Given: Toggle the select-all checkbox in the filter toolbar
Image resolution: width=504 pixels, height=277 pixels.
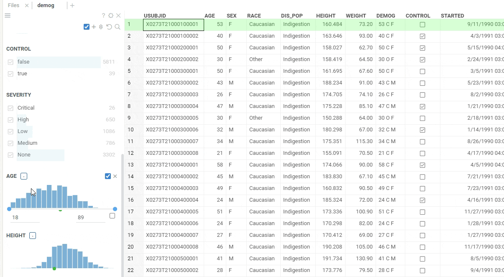Looking at the screenshot, I should [x=86, y=26].
